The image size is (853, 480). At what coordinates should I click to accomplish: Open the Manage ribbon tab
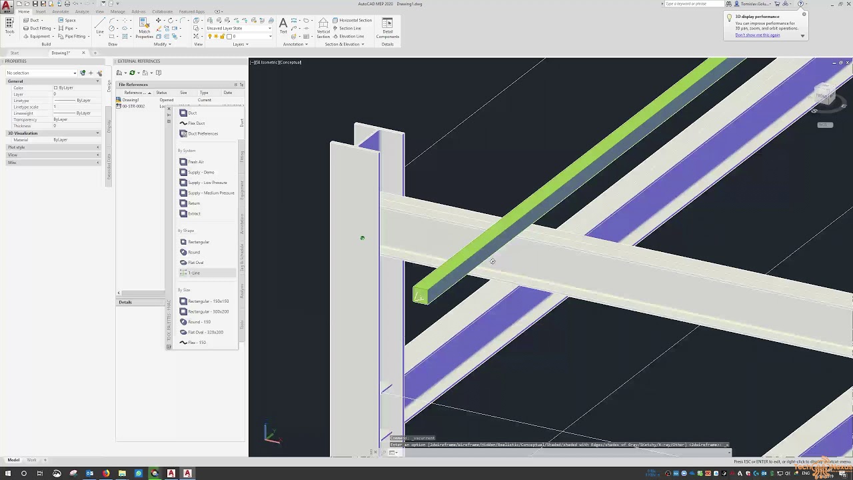click(x=117, y=11)
